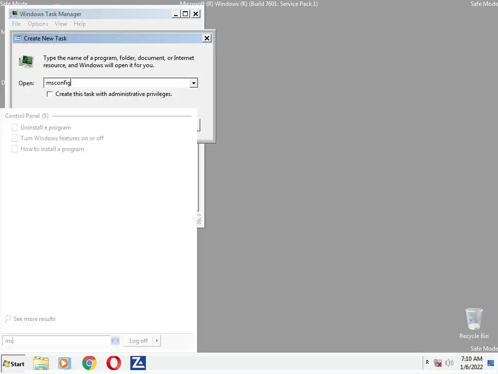Close the Create New Task dialog
The image size is (498, 374).
click(207, 38)
